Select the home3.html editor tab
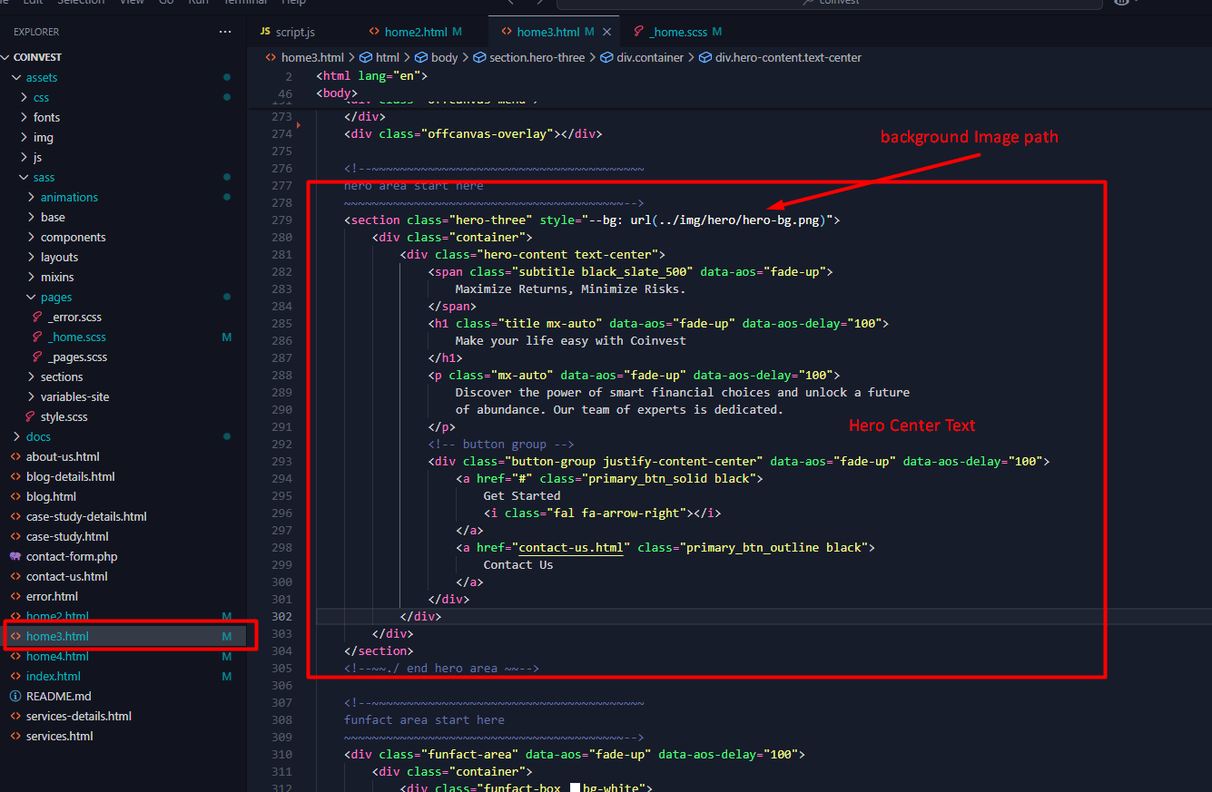This screenshot has width=1212, height=792. (x=548, y=32)
